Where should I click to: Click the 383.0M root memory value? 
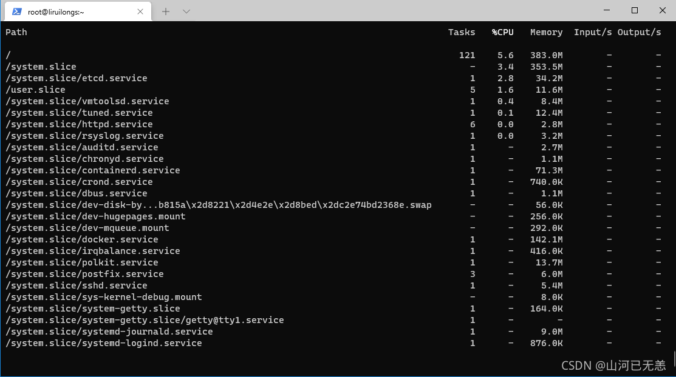546,56
